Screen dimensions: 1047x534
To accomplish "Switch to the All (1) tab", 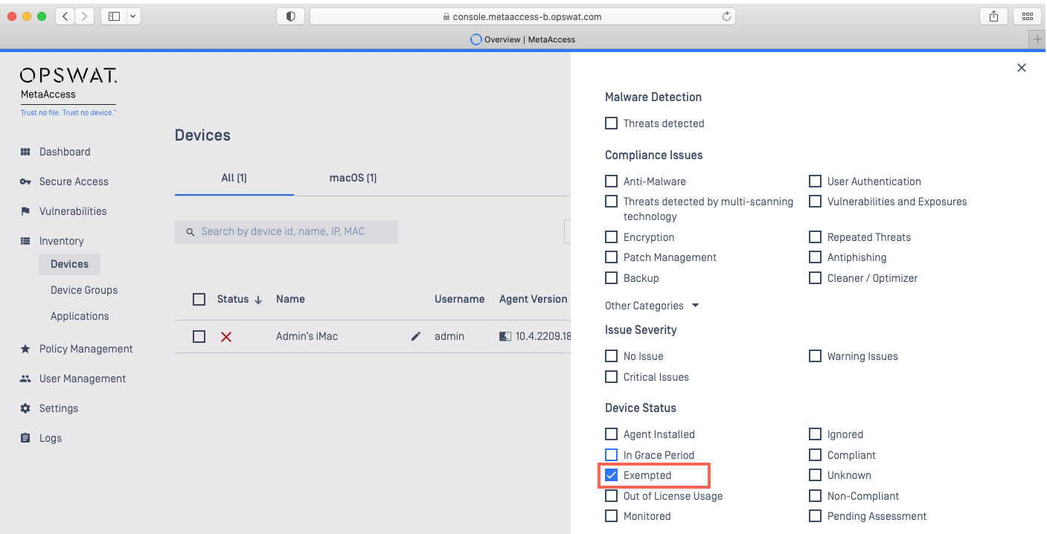I will tap(234, 178).
